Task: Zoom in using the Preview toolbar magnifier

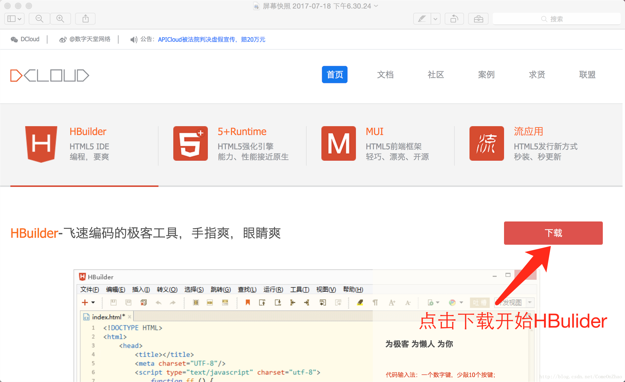Action: (60, 19)
